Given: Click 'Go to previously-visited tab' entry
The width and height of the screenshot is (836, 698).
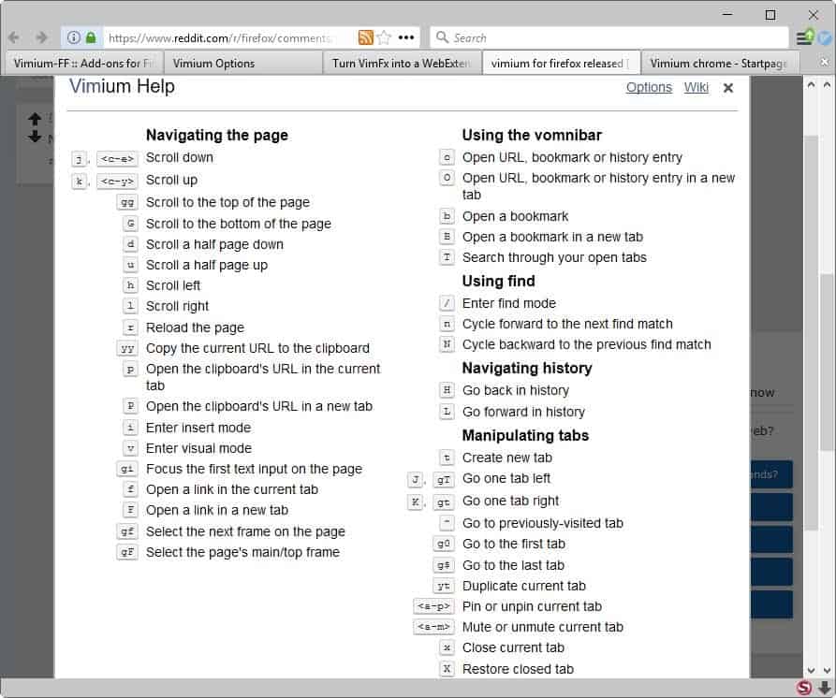Looking at the screenshot, I should [543, 523].
